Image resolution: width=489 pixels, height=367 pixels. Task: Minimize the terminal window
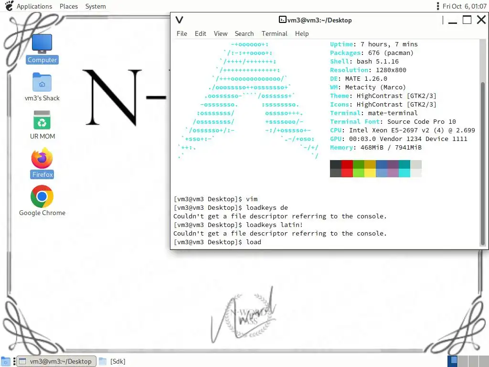pos(453,20)
